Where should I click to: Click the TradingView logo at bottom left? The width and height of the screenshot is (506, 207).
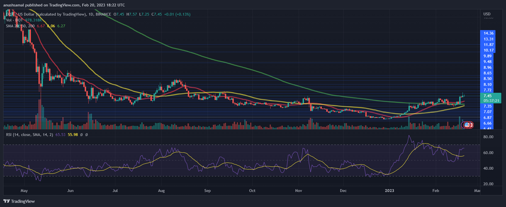(x=19, y=201)
